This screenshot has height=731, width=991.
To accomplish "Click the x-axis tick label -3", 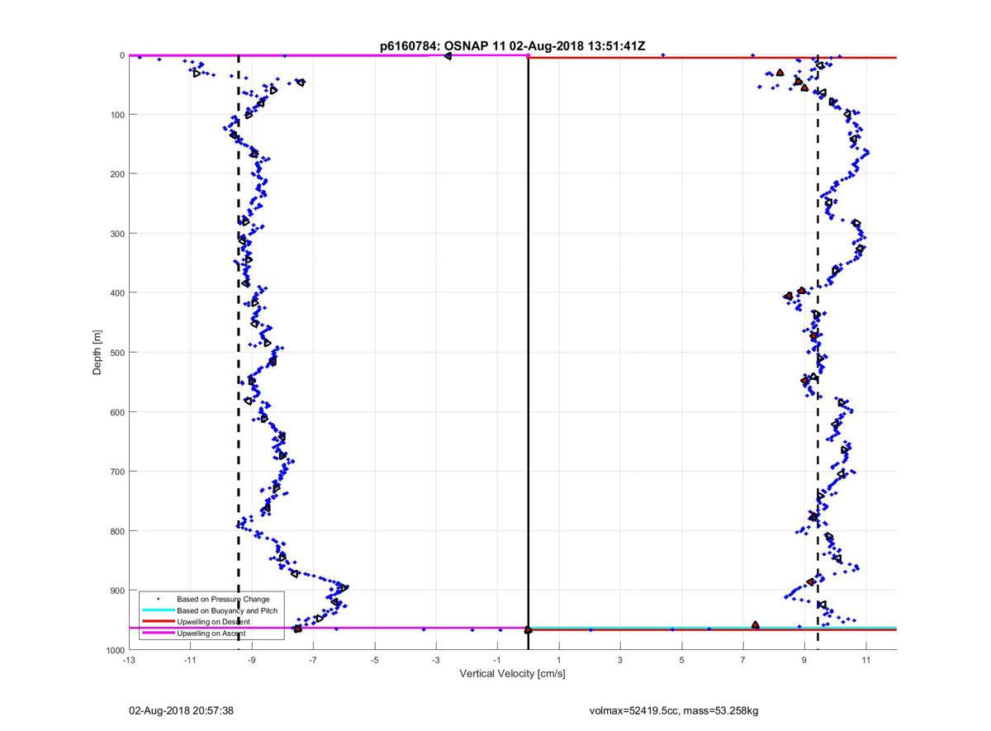I will pyautogui.click(x=436, y=660).
